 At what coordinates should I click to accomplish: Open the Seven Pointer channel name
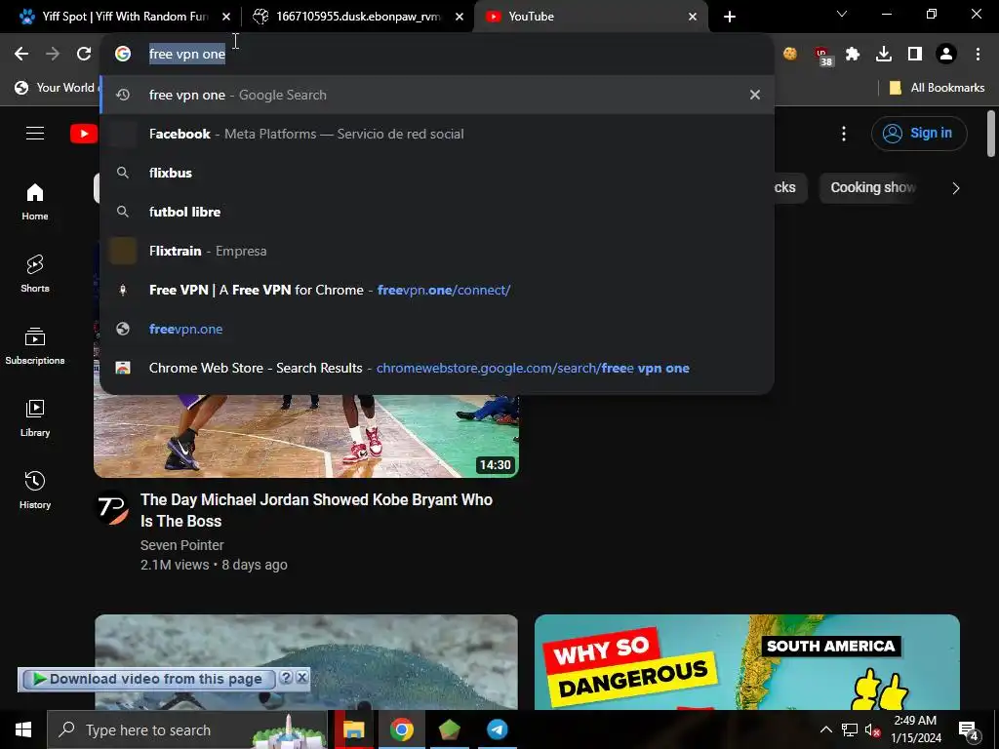tap(182, 545)
